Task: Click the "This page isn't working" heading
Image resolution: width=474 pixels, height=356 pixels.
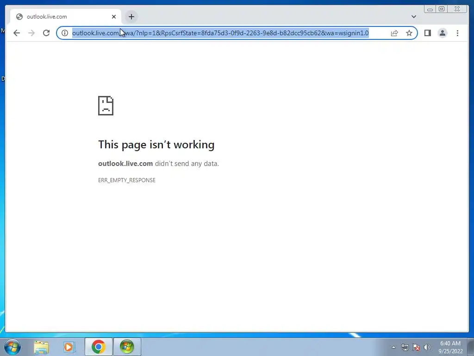Action: 156,145
